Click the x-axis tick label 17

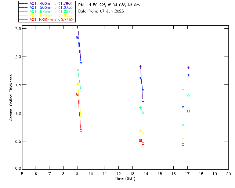[x=187, y=174]
